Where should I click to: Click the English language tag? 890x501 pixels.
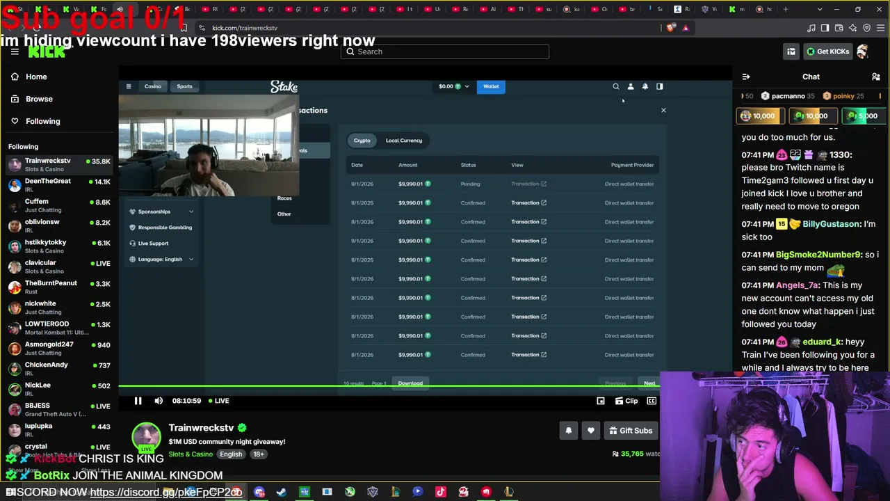point(231,454)
